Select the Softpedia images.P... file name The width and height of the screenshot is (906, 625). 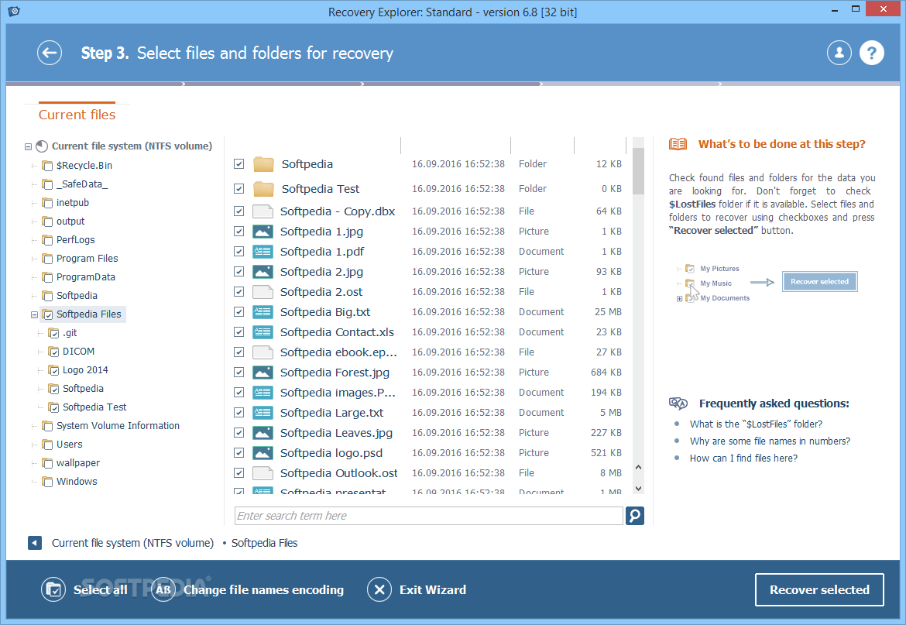(338, 393)
